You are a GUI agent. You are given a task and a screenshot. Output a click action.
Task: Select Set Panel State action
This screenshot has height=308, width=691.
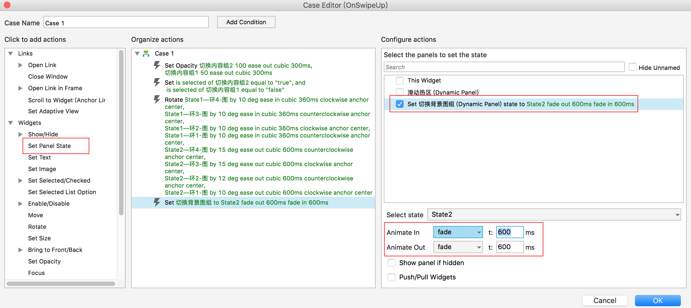coord(50,146)
